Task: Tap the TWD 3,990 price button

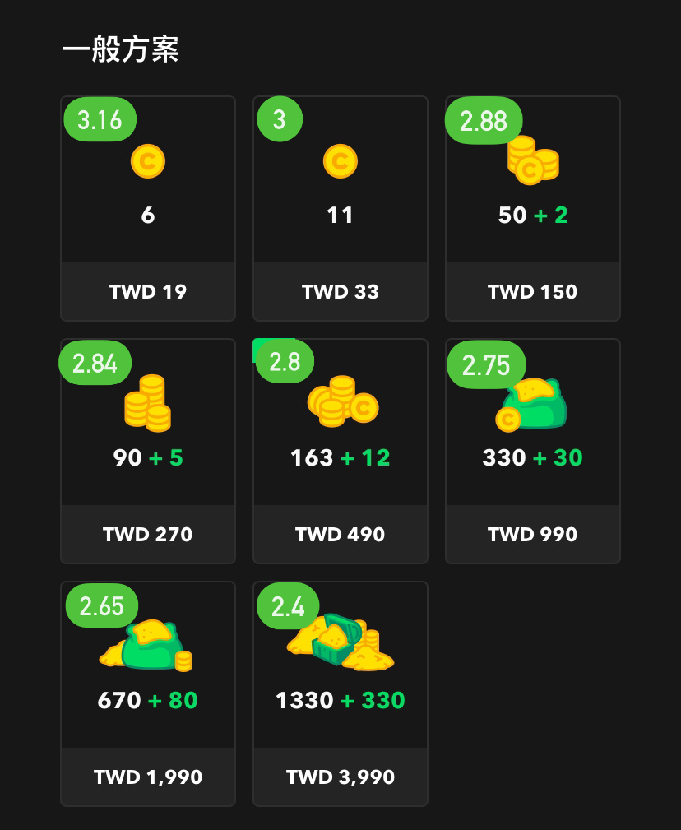Action: (340, 777)
